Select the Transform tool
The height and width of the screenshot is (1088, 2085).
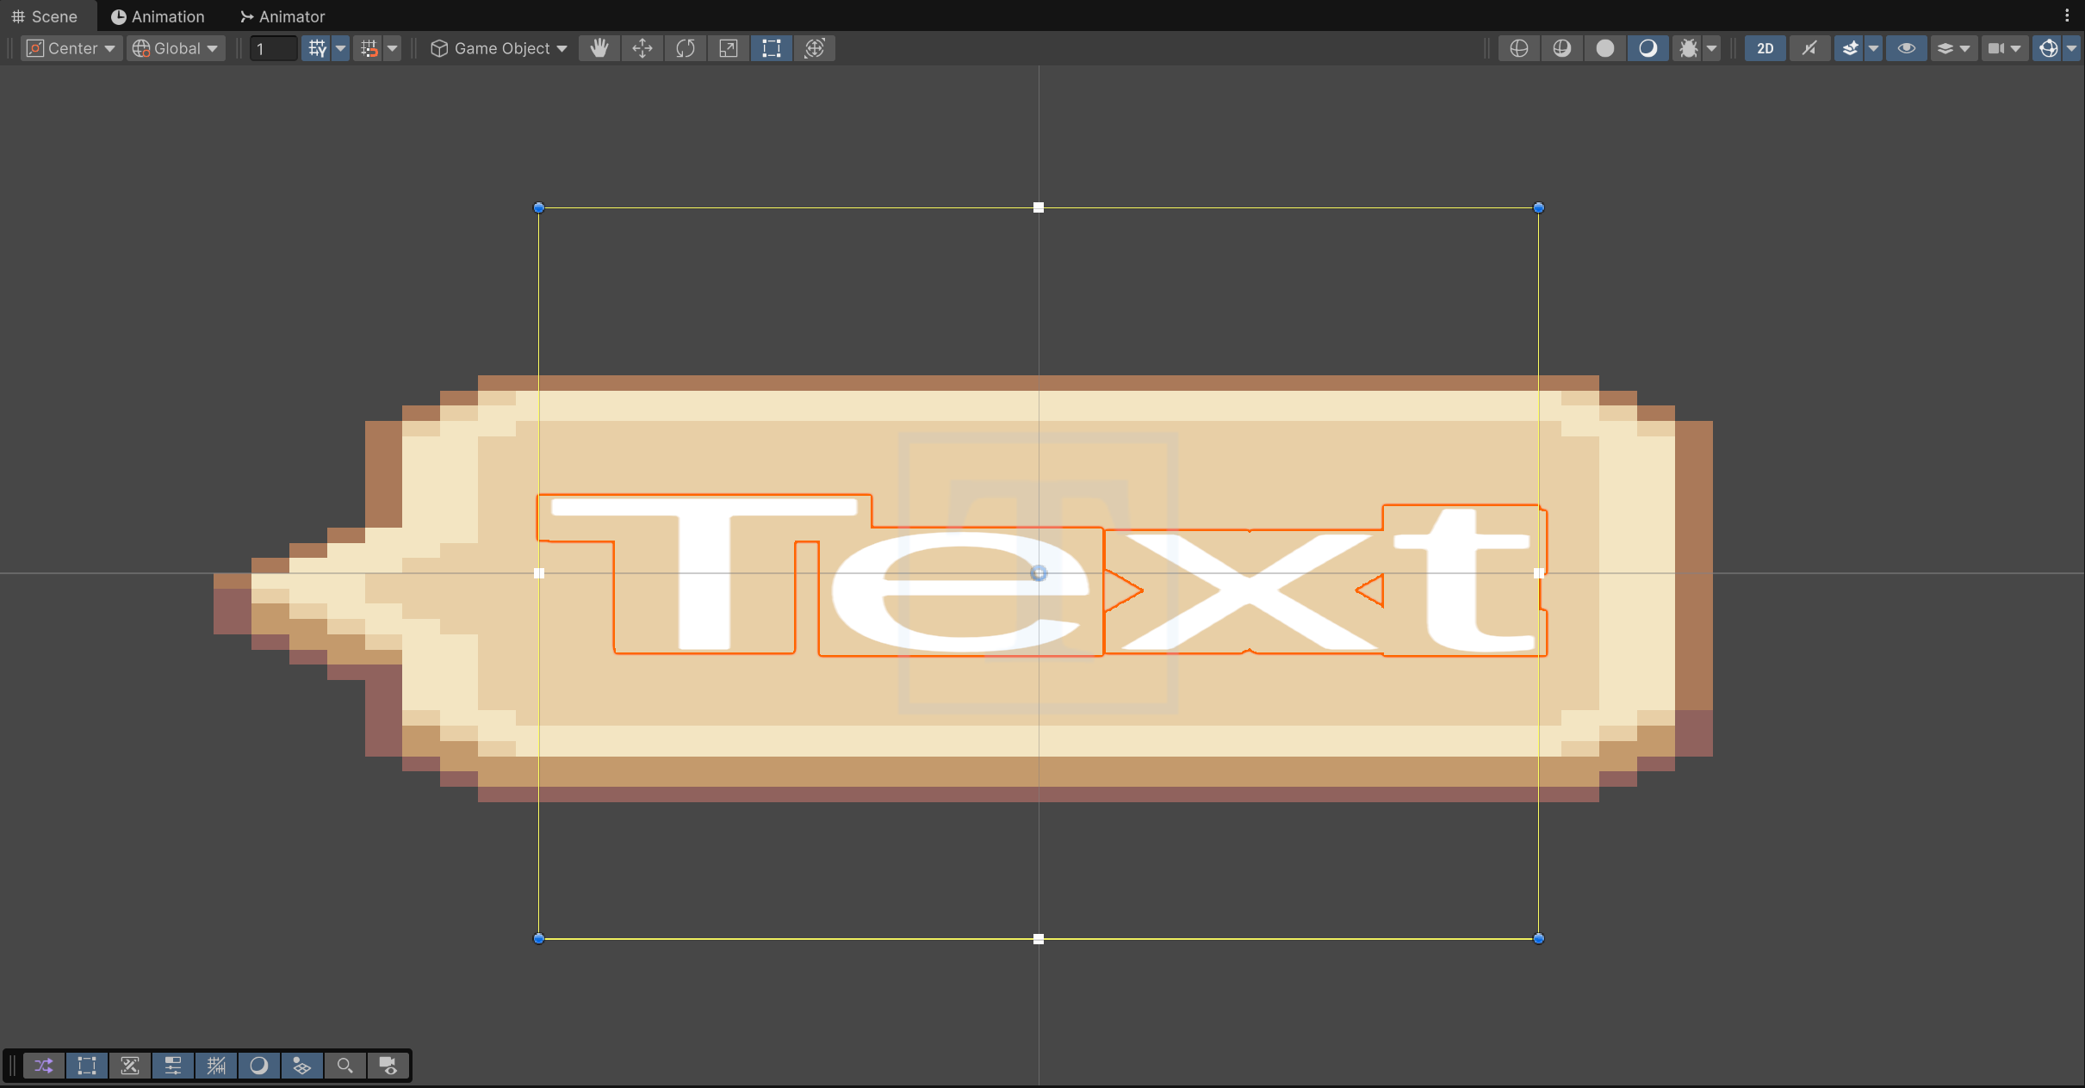[815, 48]
